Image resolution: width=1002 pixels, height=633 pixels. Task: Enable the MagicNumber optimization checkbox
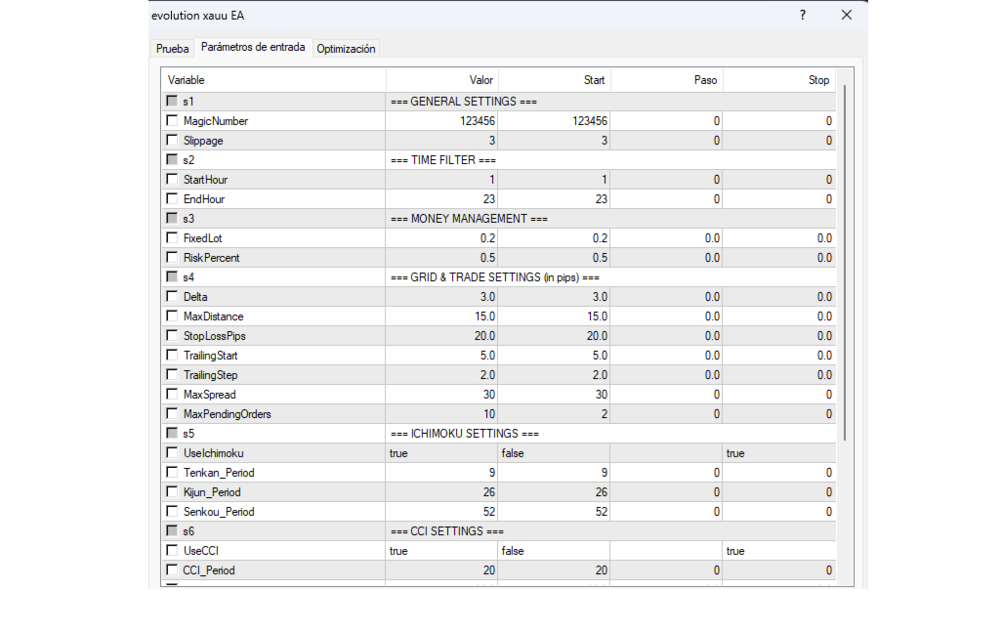(172, 121)
